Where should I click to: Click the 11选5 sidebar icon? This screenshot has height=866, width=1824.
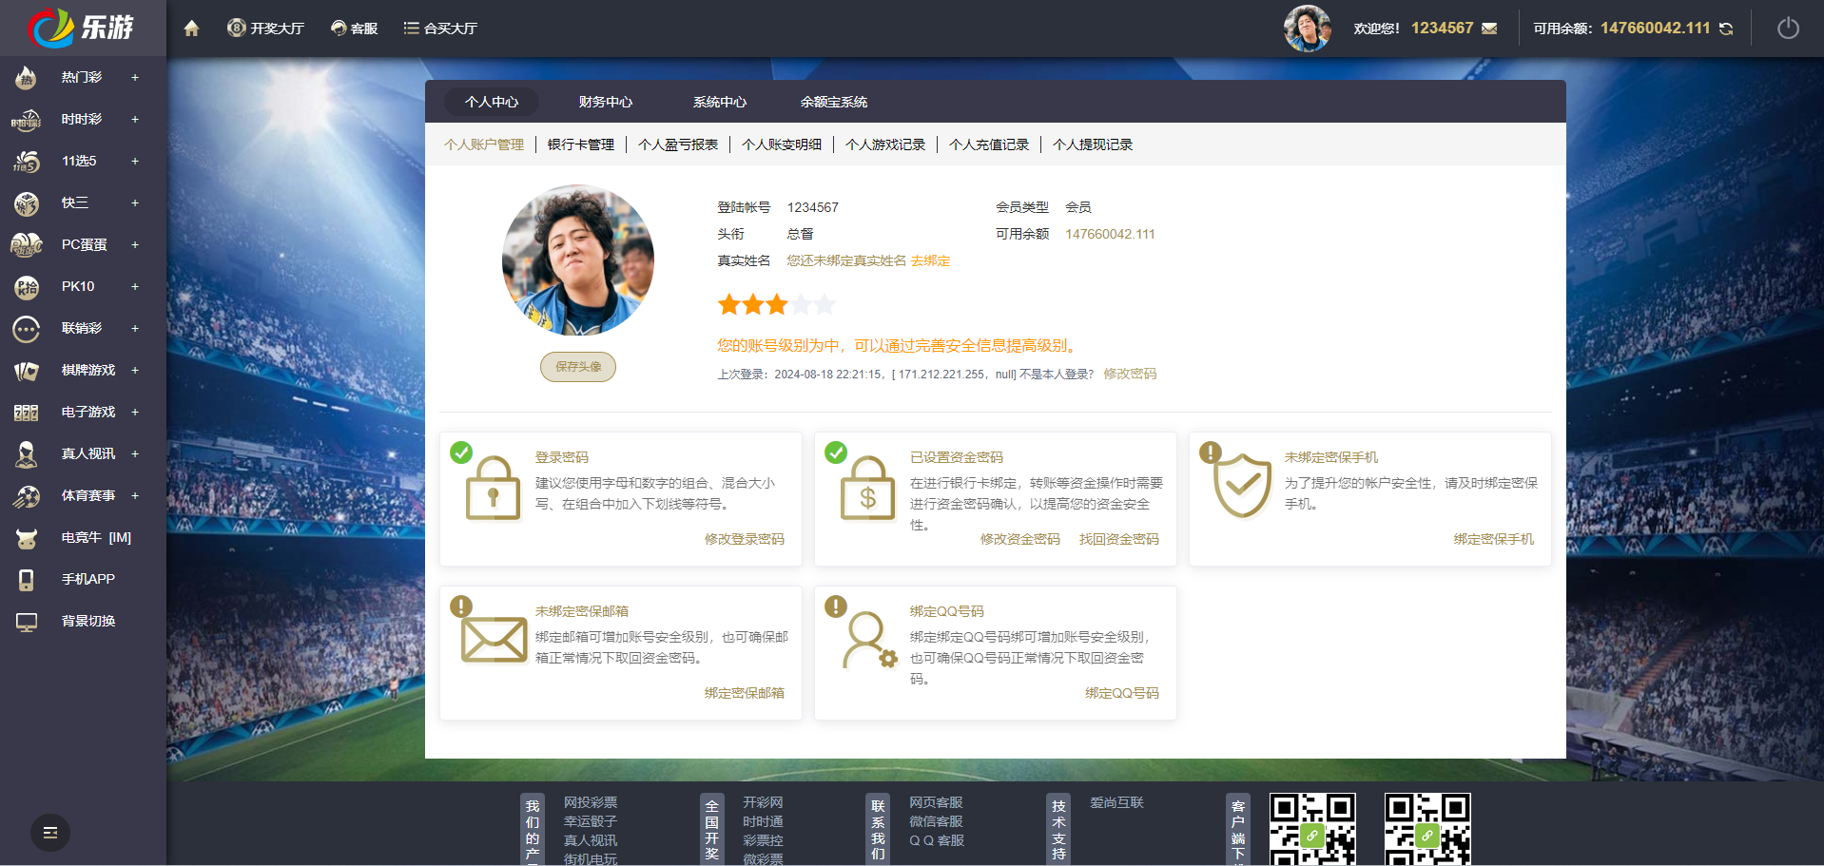(27, 161)
